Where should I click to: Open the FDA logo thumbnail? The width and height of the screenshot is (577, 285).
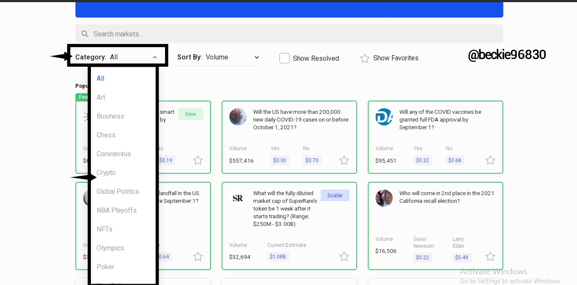tap(384, 117)
